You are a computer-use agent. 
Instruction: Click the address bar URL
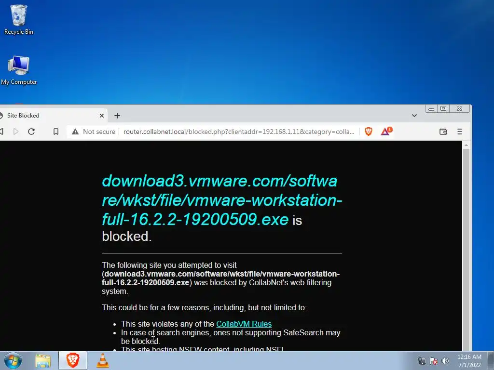click(239, 132)
